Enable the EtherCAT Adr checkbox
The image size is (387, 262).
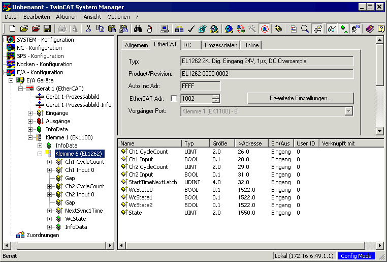point(174,99)
